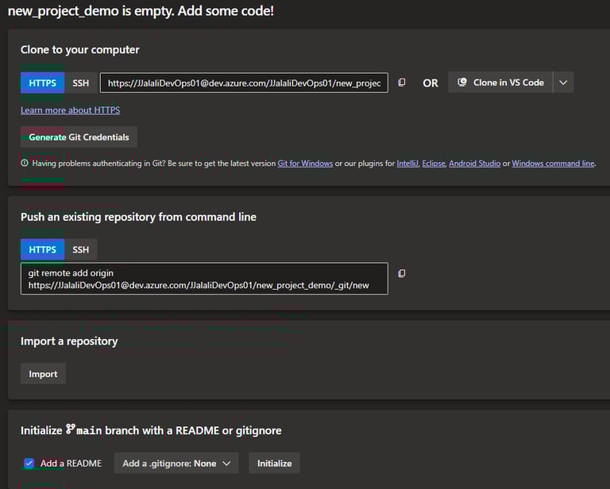Image resolution: width=610 pixels, height=489 pixels.
Task: Open the IntelliJ plugin link
Action: click(x=407, y=164)
